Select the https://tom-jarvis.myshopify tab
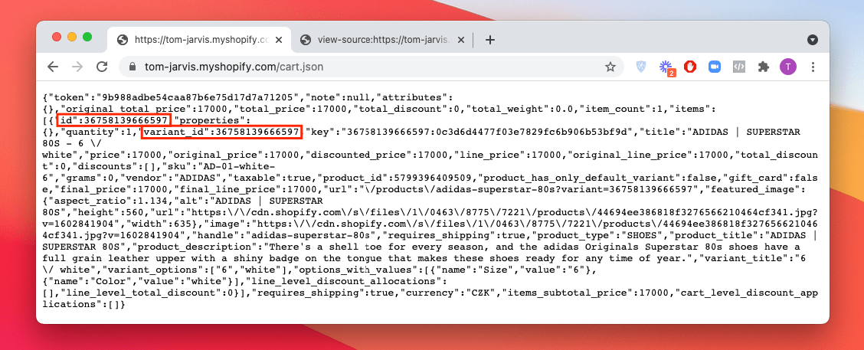This screenshot has height=350, width=864. click(x=198, y=40)
